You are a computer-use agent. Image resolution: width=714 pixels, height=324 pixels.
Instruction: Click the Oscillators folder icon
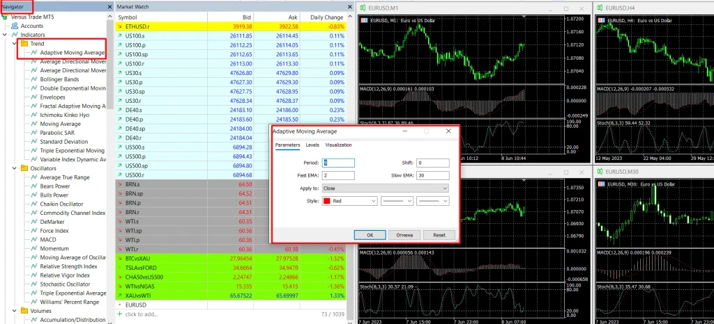(x=24, y=168)
